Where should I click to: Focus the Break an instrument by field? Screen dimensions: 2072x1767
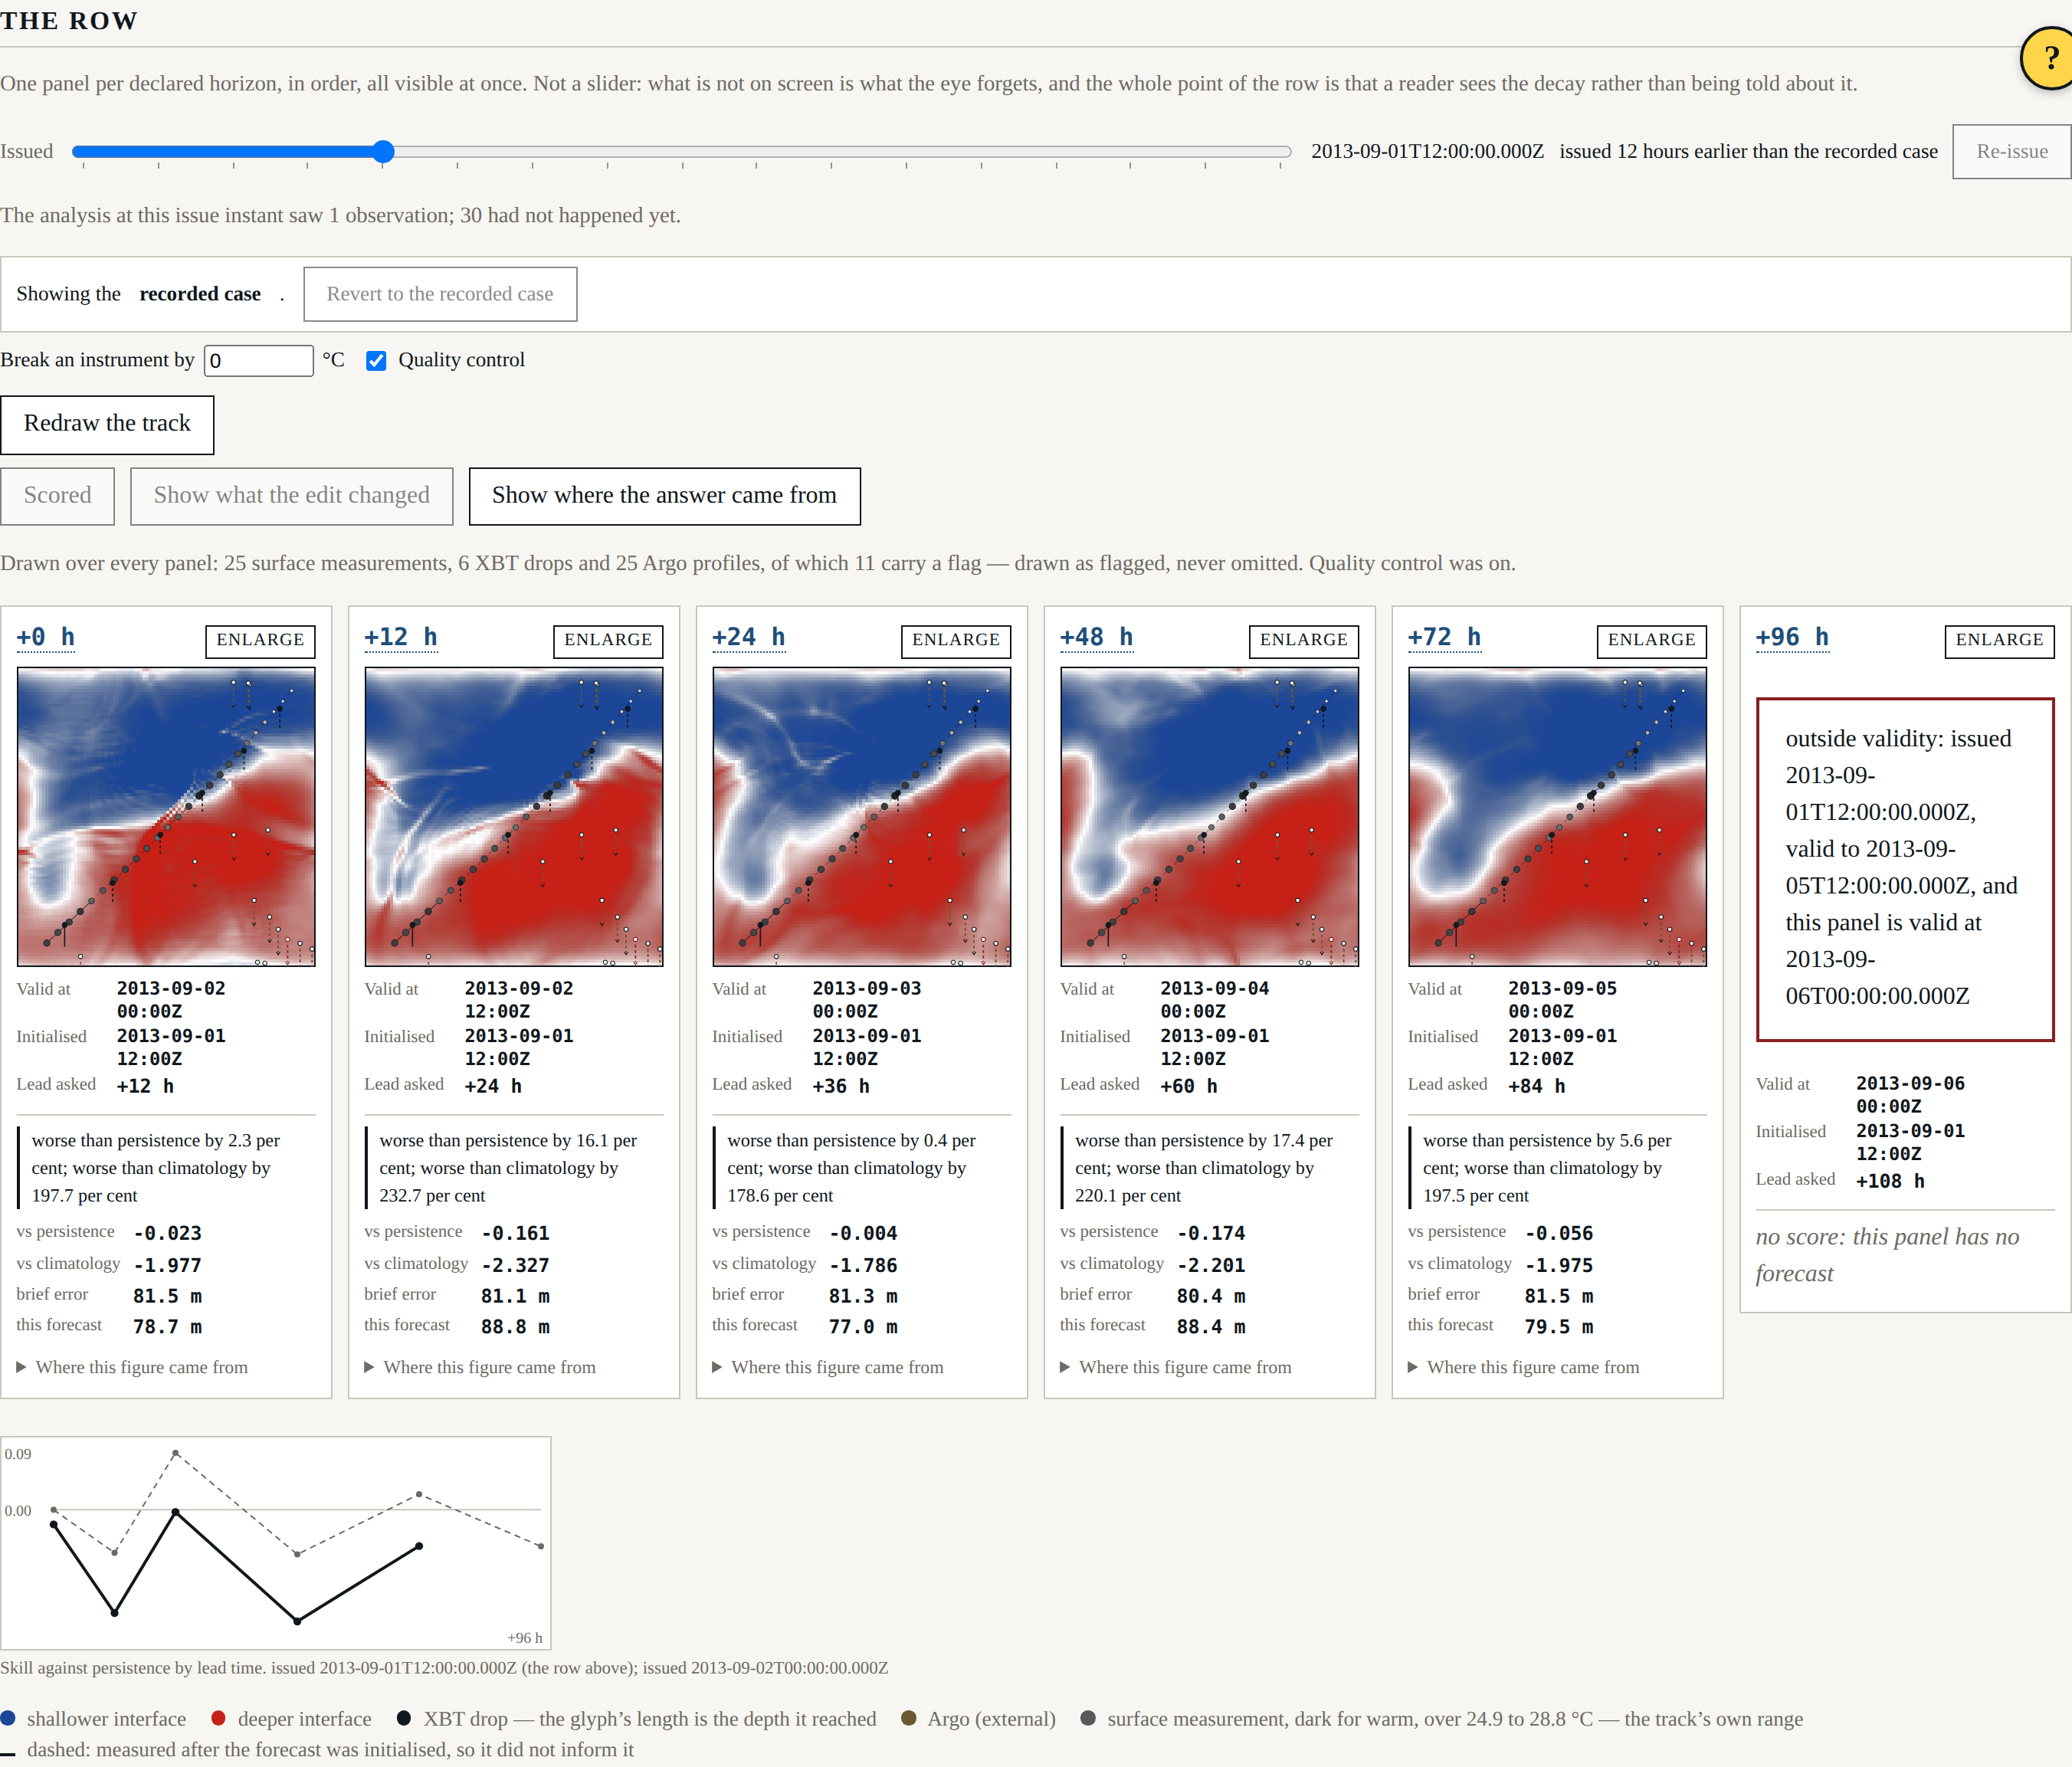pos(259,361)
